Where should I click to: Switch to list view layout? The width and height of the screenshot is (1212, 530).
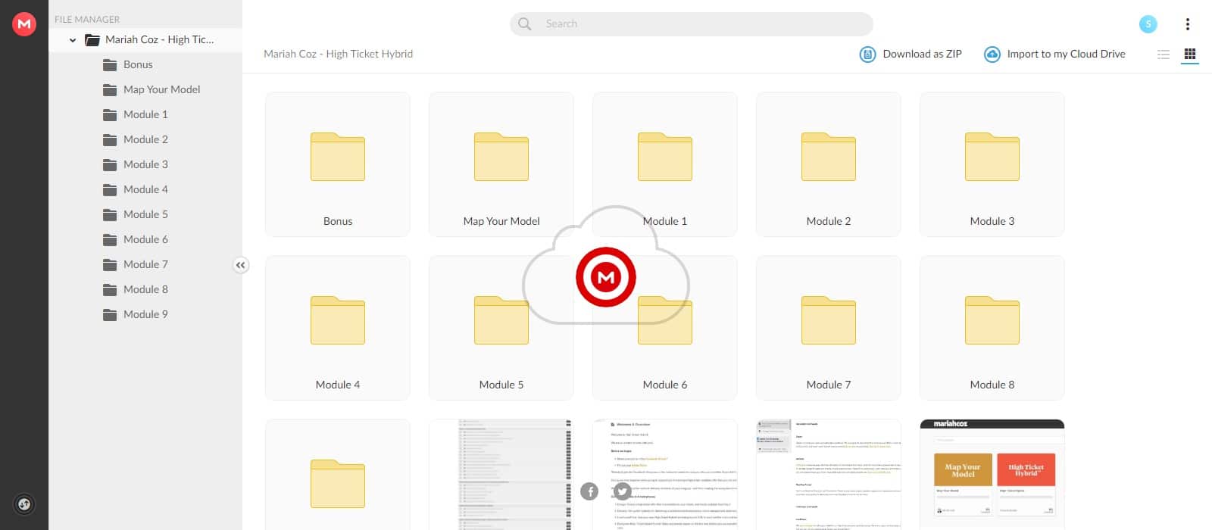pyautogui.click(x=1164, y=55)
